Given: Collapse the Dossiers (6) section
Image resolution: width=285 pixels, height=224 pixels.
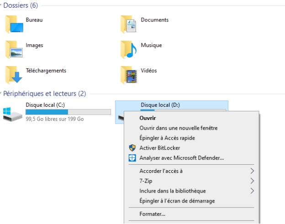Looking at the screenshot, I should (1, 5).
